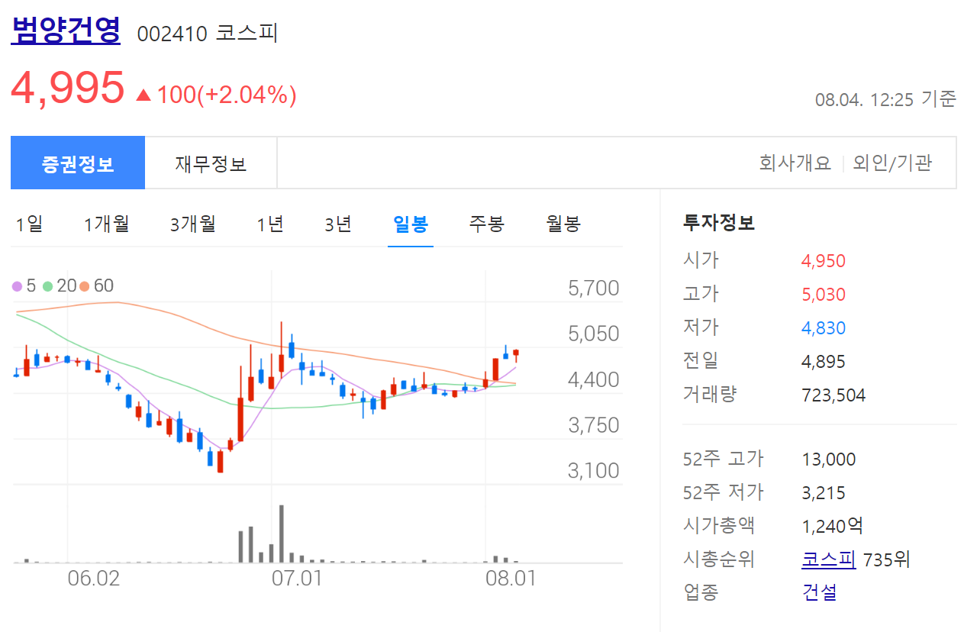
Task: Open the 건설 industry link
Action: tap(819, 592)
